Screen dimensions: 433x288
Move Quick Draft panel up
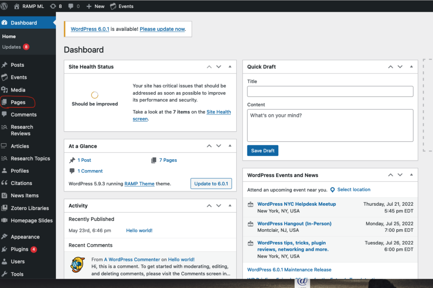390,67
